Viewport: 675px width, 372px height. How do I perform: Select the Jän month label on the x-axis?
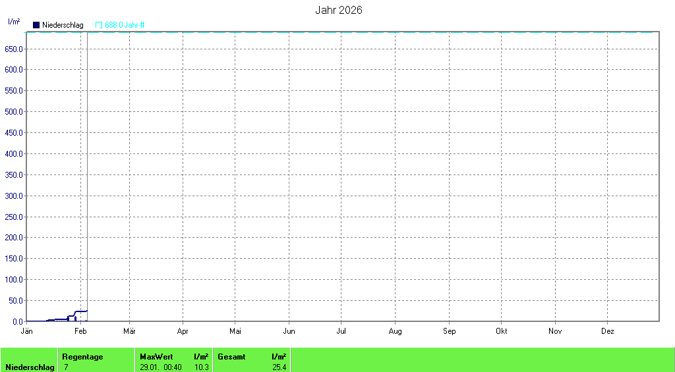point(27,331)
